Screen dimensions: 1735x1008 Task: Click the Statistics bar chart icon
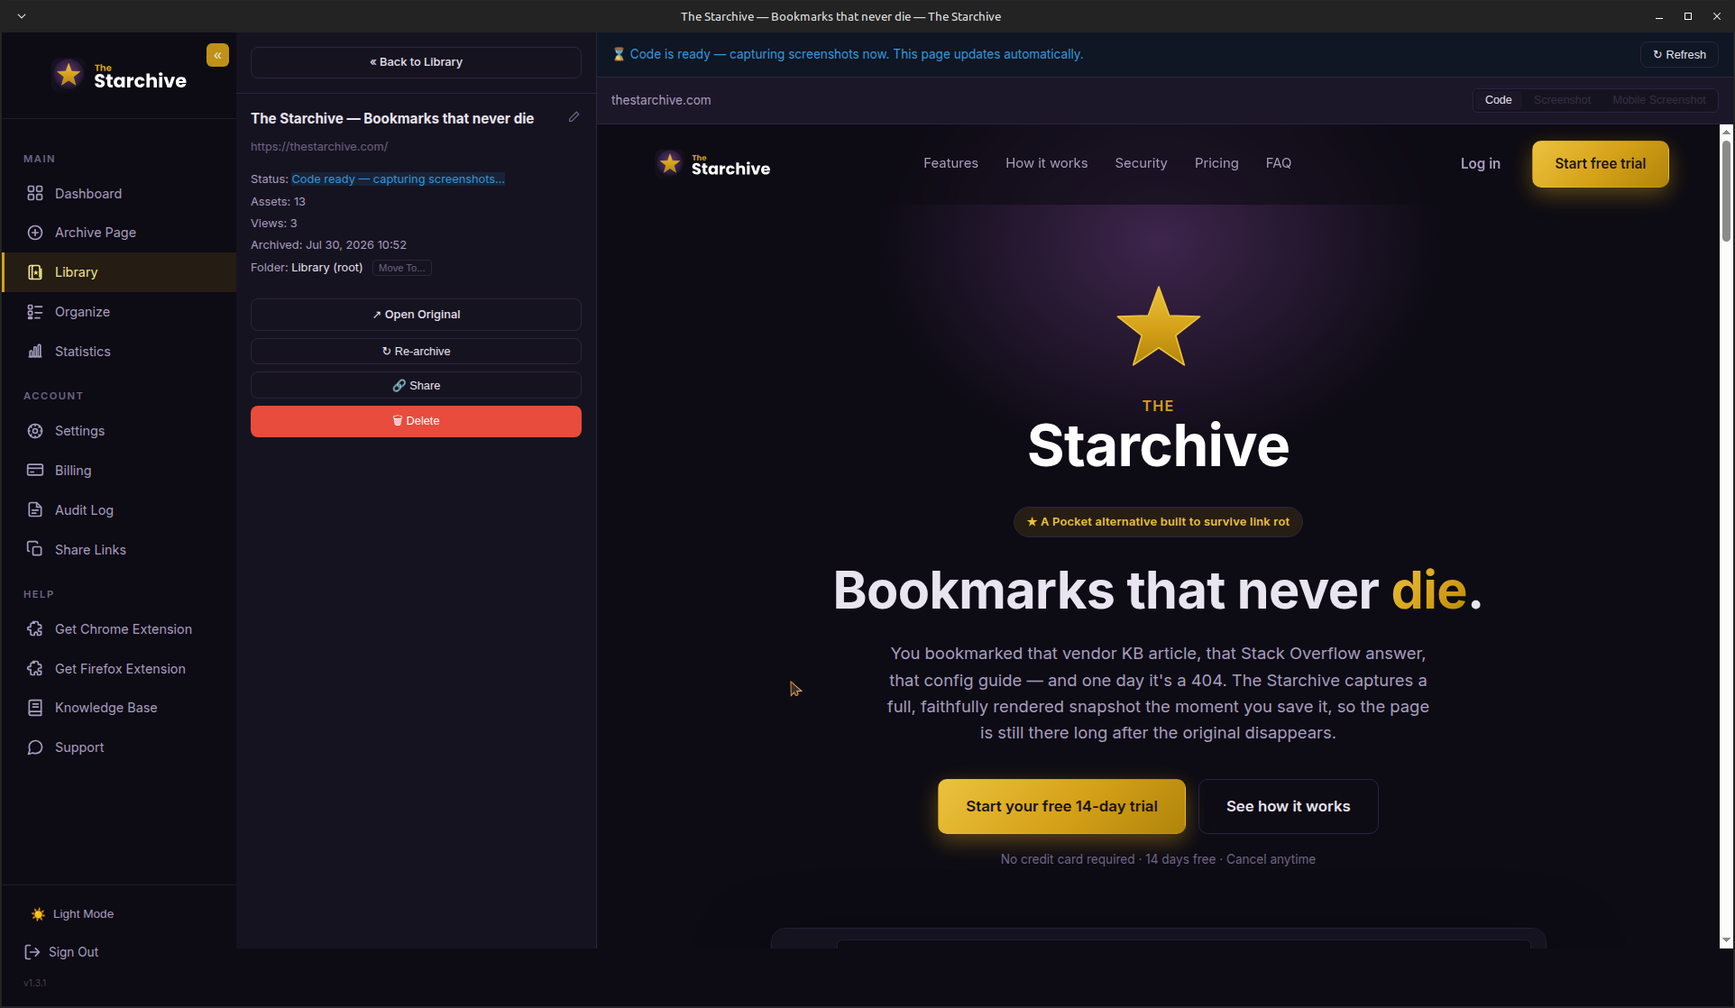35,352
